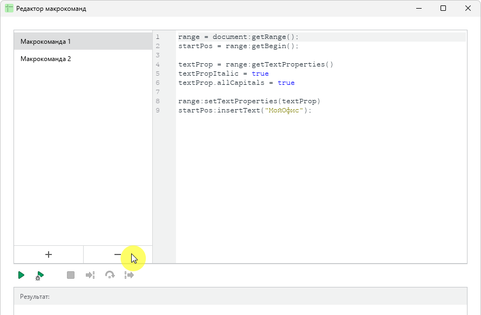Image resolution: width=481 pixels, height=315 pixels.
Task: Click the textPropItalic = true line
Action: [x=223, y=73]
